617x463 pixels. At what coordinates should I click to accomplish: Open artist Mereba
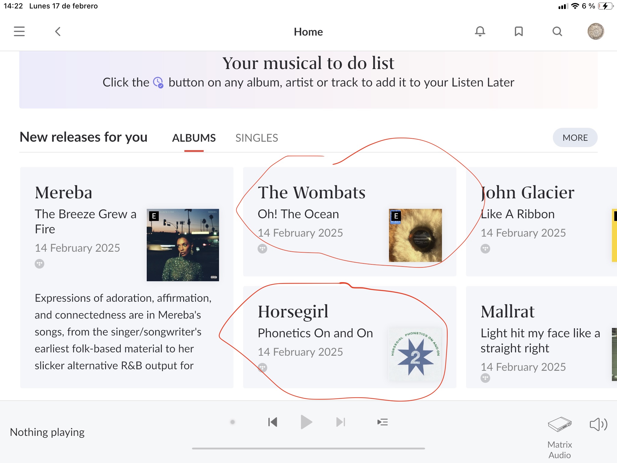pyautogui.click(x=64, y=192)
